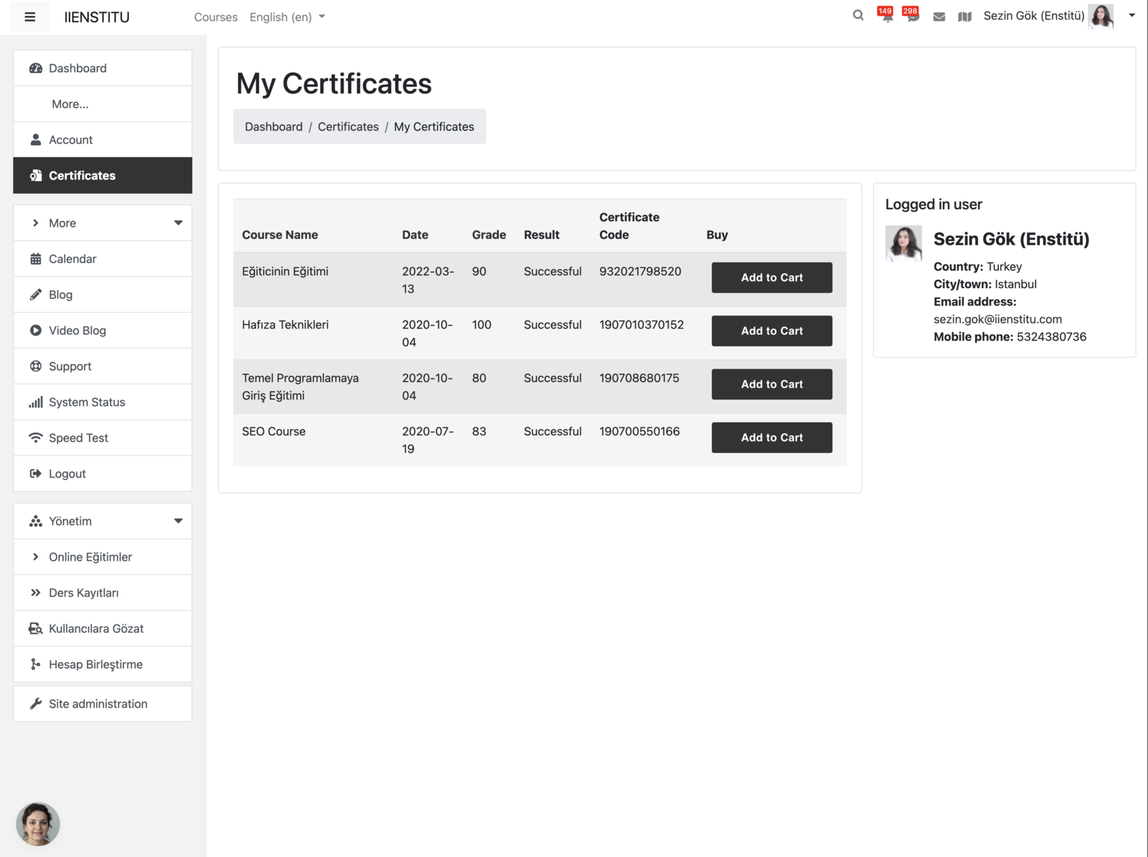The height and width of the screenshot is (857, 1148).
Task: Open the Courses menu in the top bar
Action: click(x=215, y=16)
